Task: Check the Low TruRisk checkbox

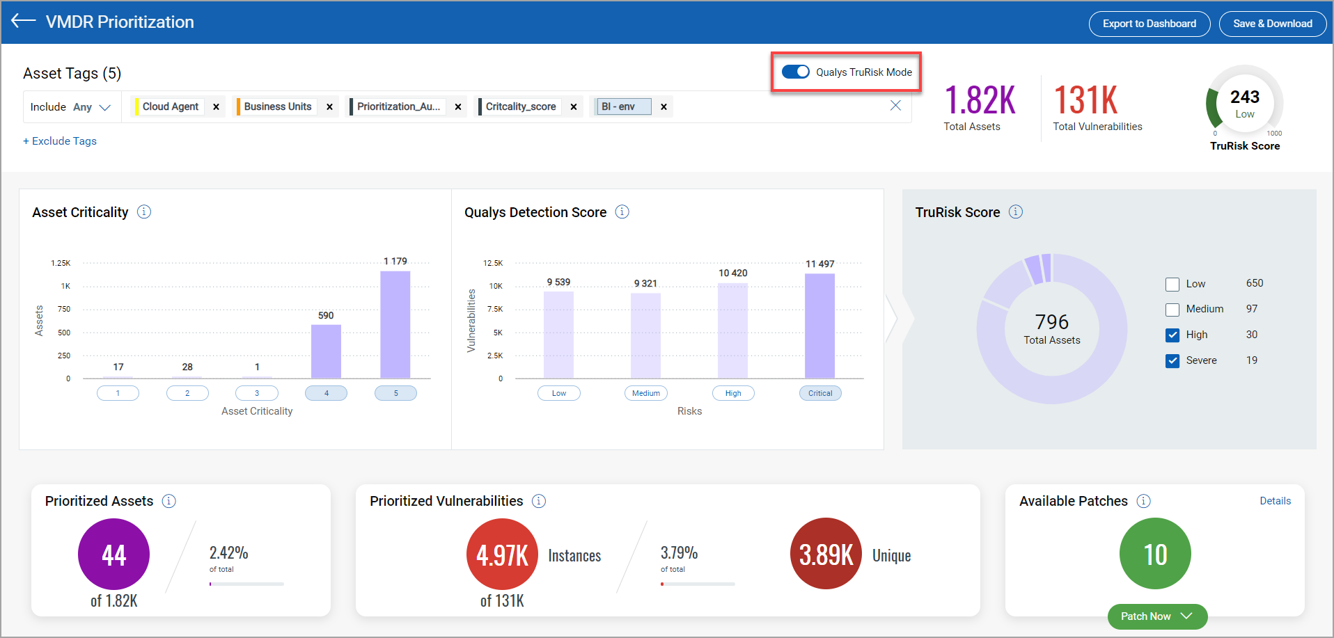Action: [1172, 284]
